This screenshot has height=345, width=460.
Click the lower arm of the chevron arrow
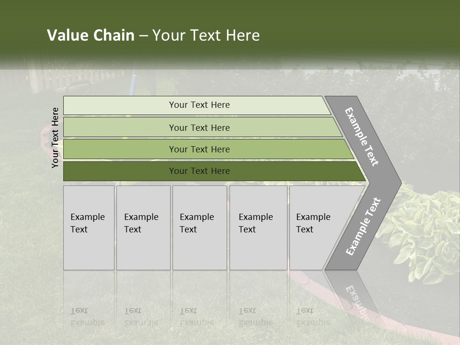pos(362,228)
